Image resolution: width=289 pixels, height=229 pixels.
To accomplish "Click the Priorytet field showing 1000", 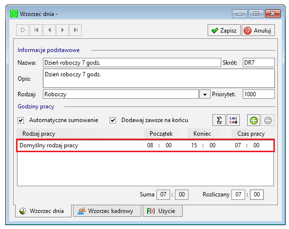I will click(259, 94).
